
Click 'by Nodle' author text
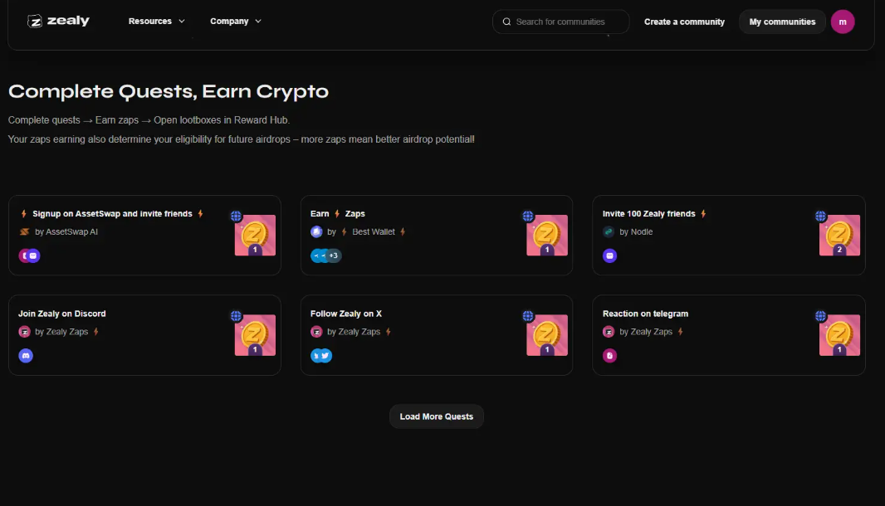(x=636, y=231)
